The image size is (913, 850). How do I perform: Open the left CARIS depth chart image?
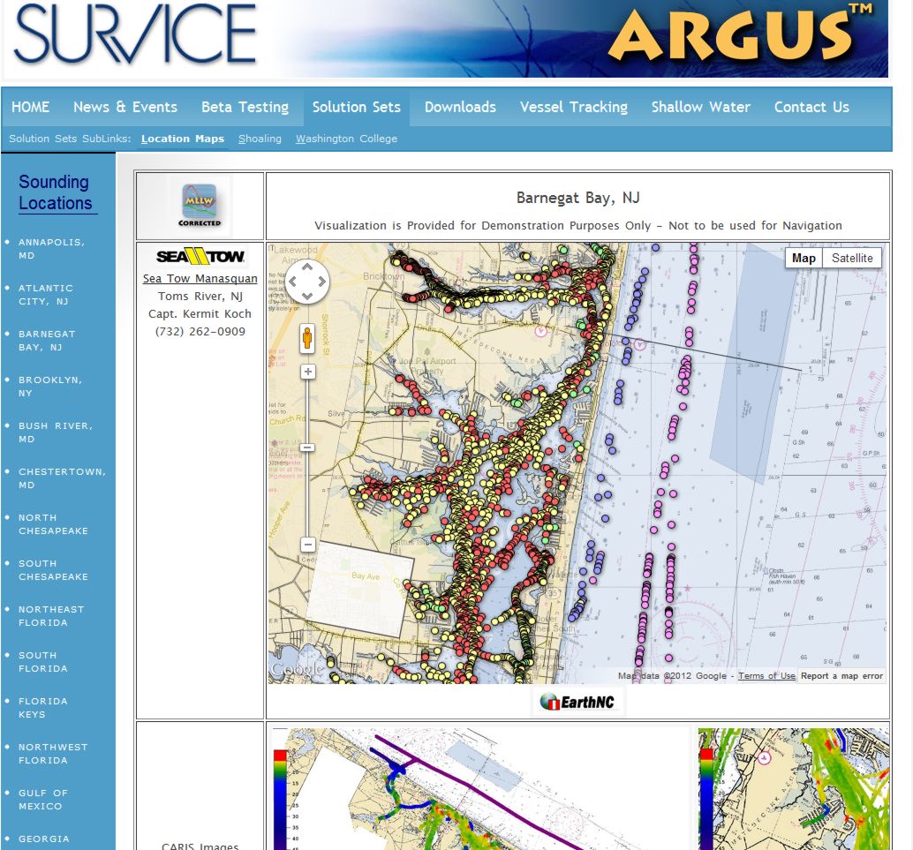tap(479, 789)
